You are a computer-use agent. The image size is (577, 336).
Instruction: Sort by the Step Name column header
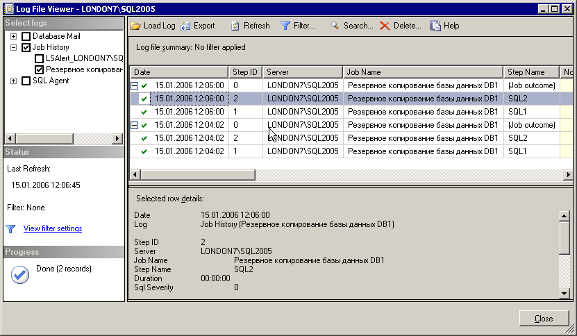tap(531, 72)
